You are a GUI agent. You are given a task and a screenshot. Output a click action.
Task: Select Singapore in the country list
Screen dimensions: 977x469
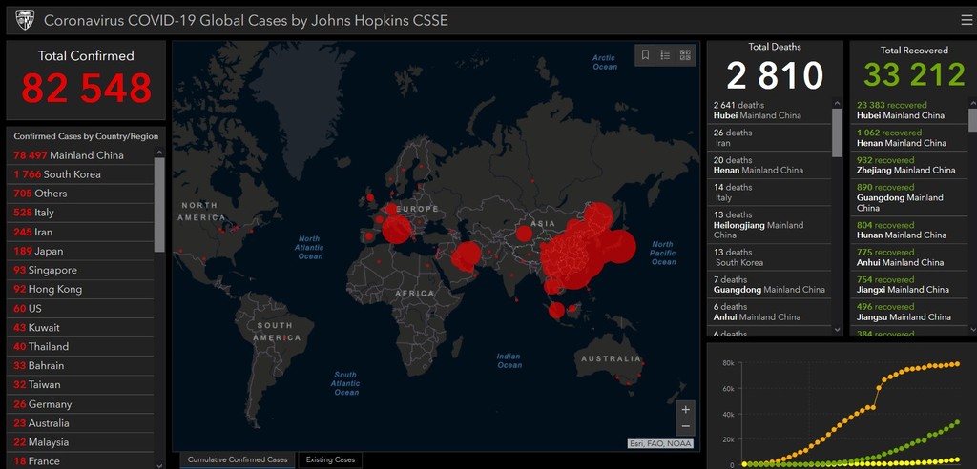[x=80, y=271]
